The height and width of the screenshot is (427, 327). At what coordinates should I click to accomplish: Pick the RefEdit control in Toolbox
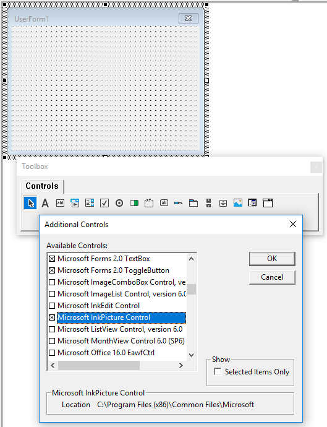pyautogui.click(x=252, y=203)
